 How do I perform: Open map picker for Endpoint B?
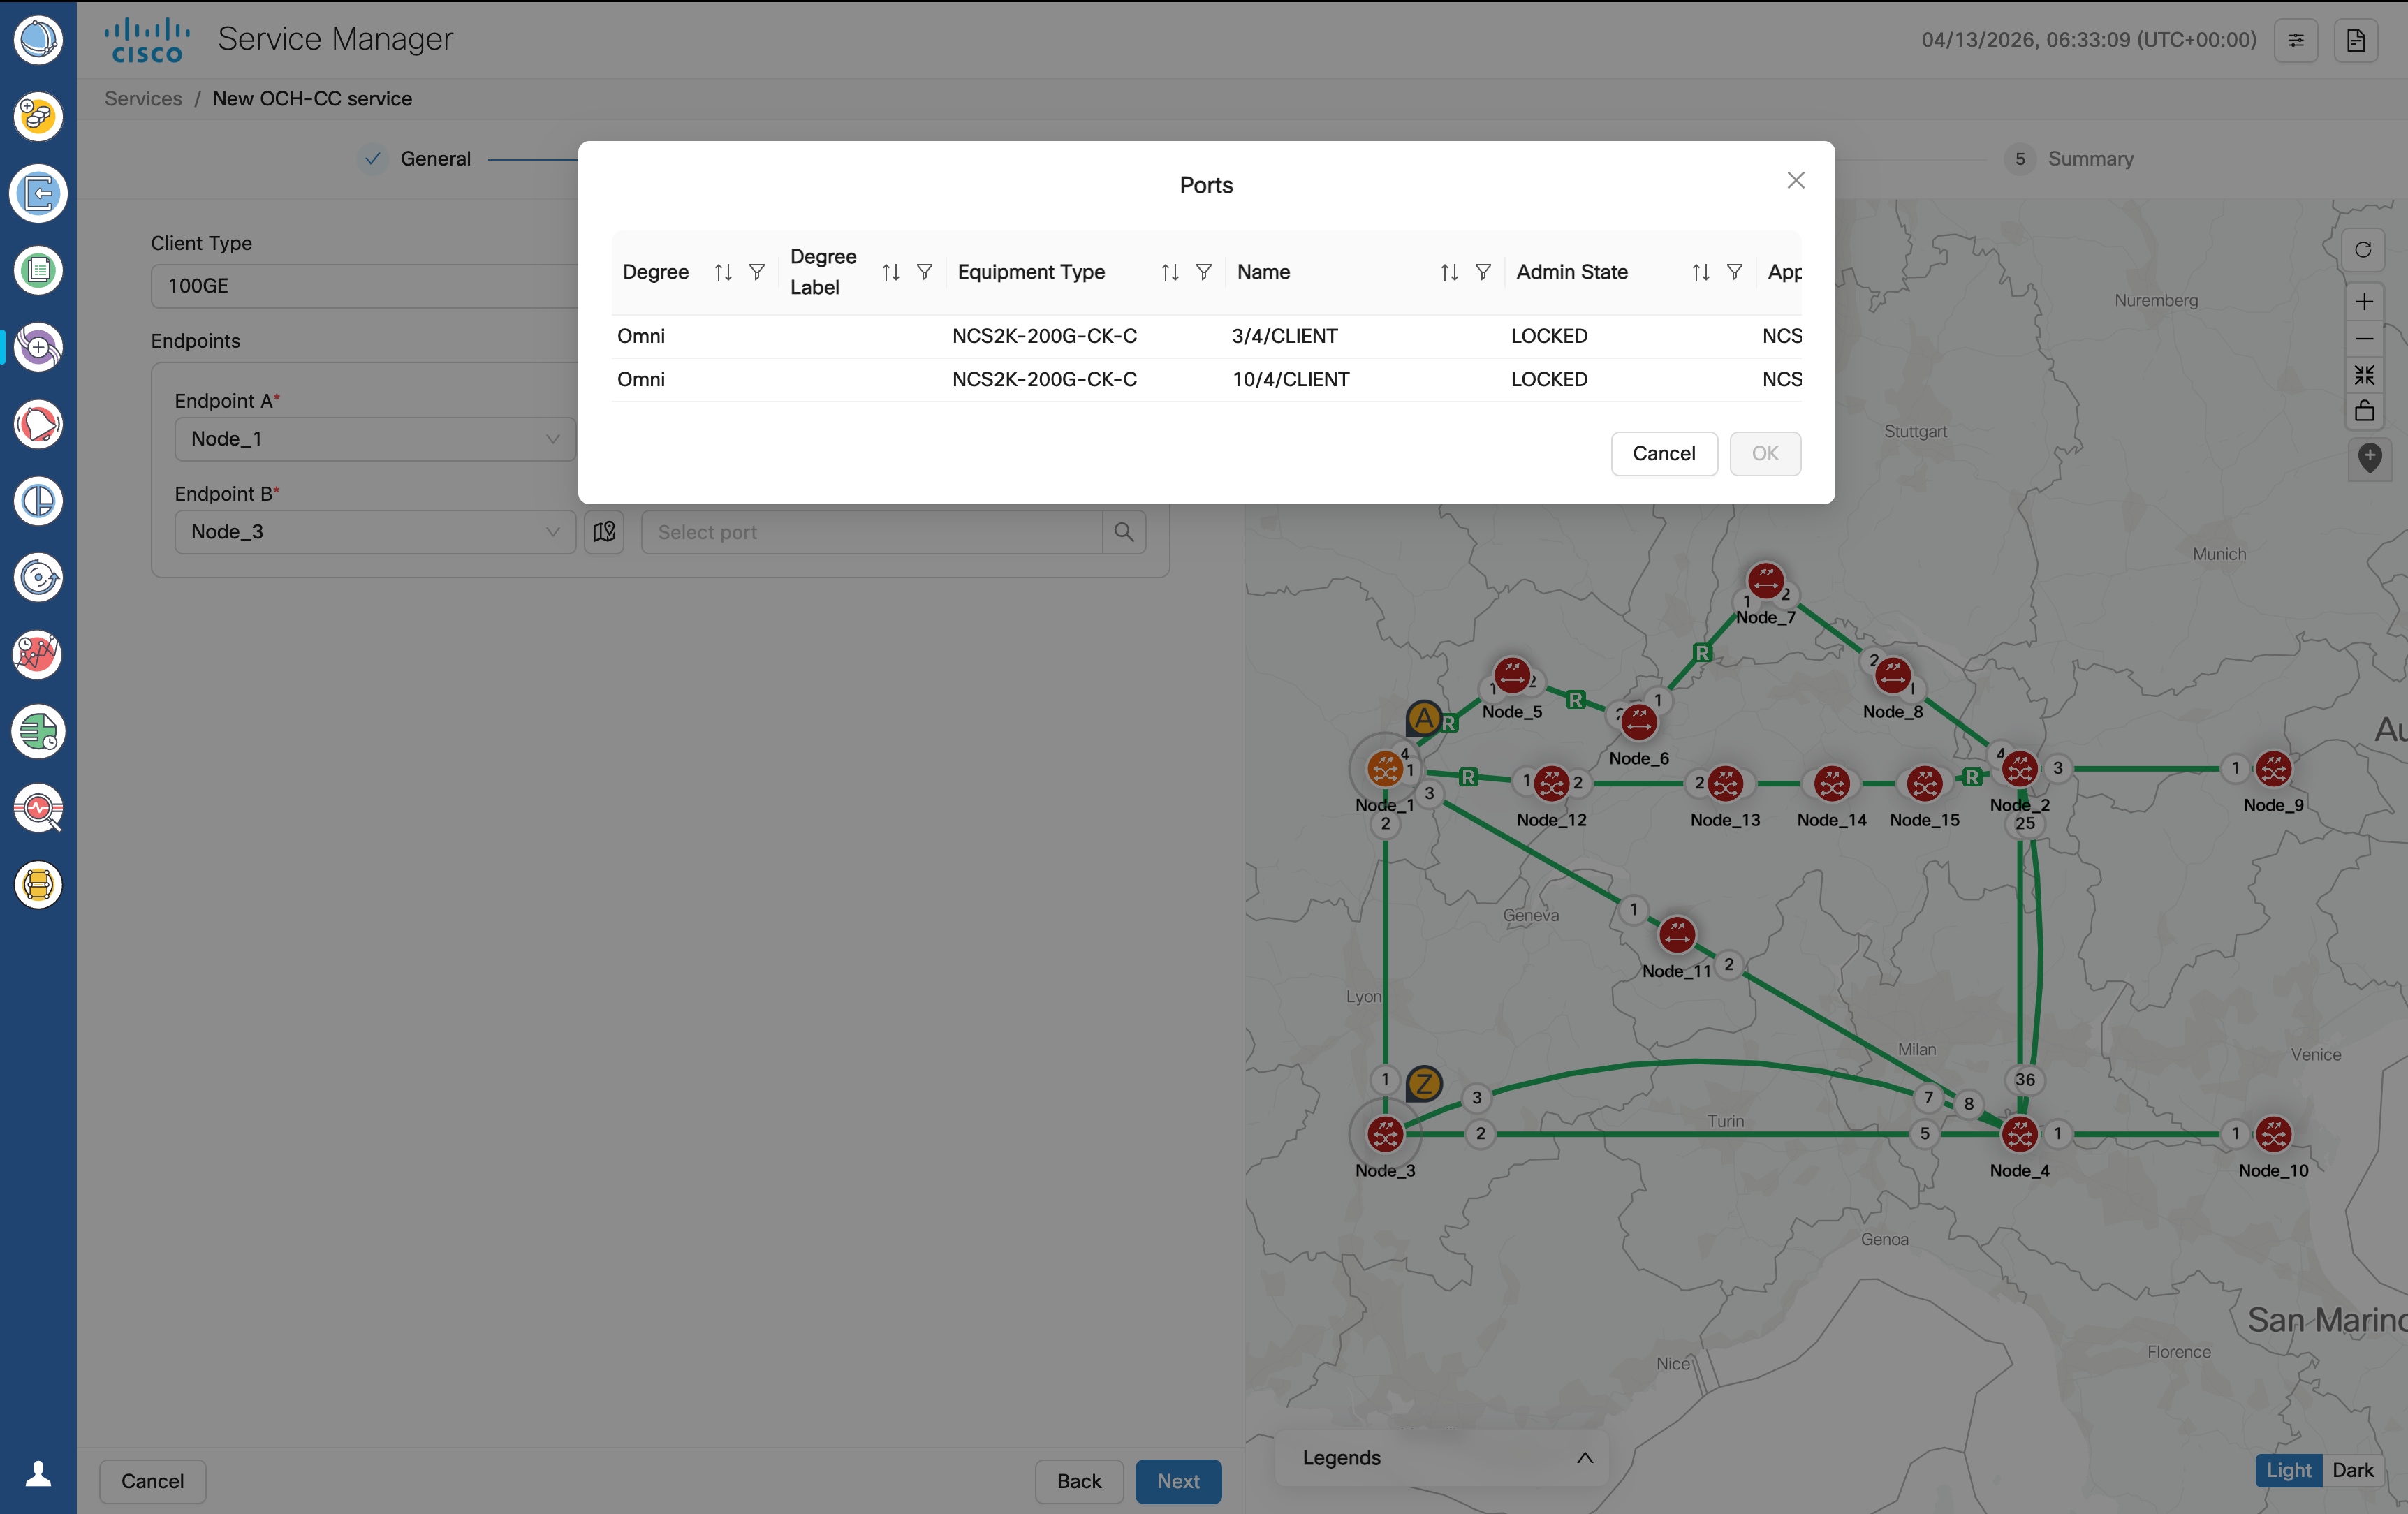604,532
